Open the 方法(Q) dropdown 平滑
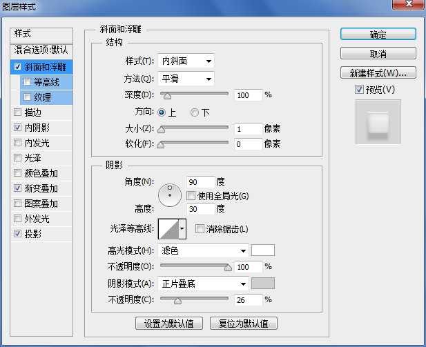The height and width of the screenshot is (347, 426). click(186, 79)
